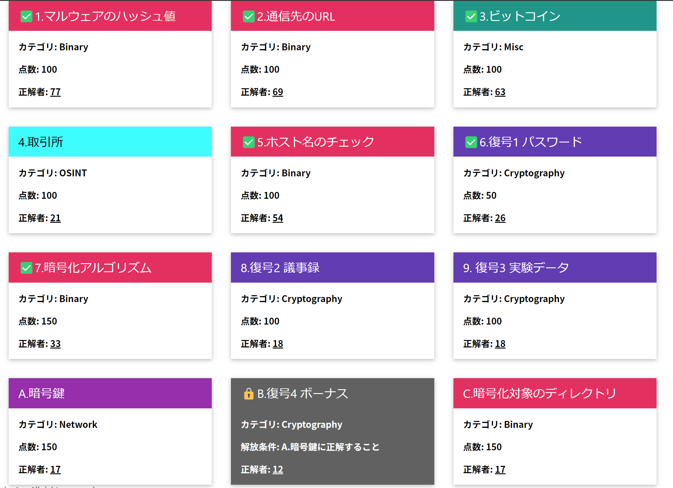
Task: Open solver count 54 link
Action: pos(278,218)
